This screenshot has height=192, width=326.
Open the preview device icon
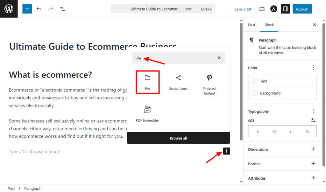[x=262, y=9]
